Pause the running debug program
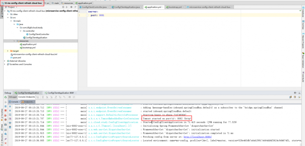 click(5, 106)
